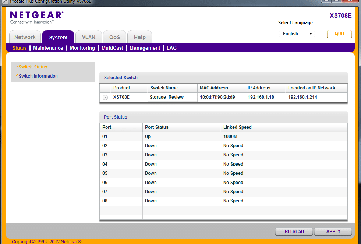This screenshot has width=361, height=244.
Task: Click Down status for port 05
Action: (x=151, y=173)
